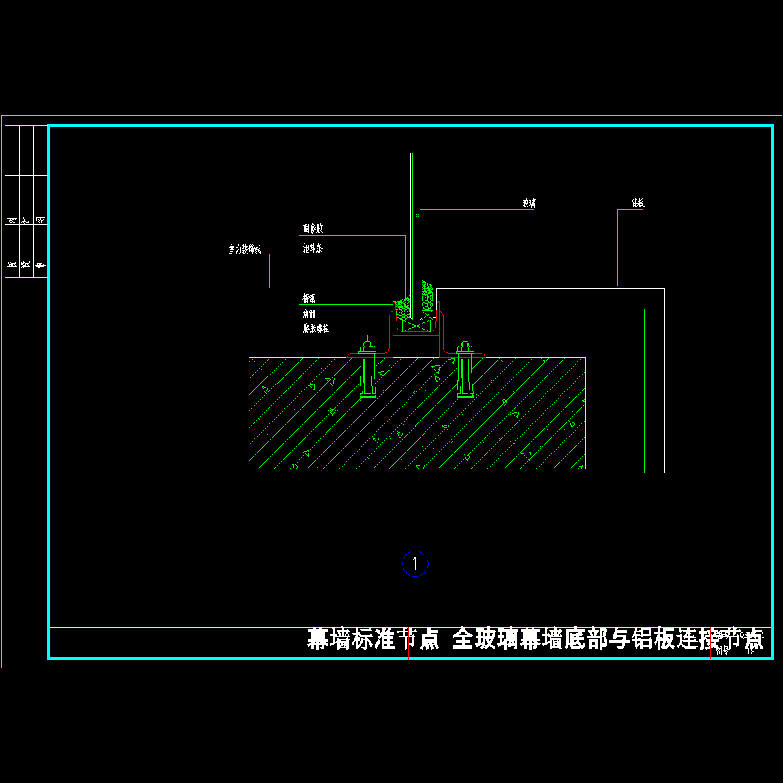Image resolution: width=783 pixels, height=783 pixels.
Task: Click the 铝板 aluminum panel label
Action: click(637, 204)
